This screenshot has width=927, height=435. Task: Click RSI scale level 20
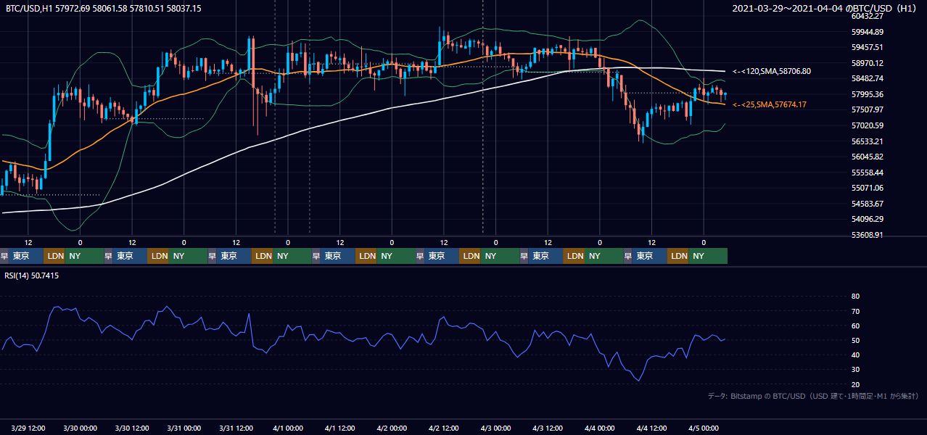pyautogui.click(x=856, y=384)
